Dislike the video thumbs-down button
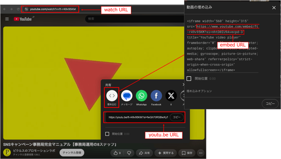281x159 pixels. (129, 153)
